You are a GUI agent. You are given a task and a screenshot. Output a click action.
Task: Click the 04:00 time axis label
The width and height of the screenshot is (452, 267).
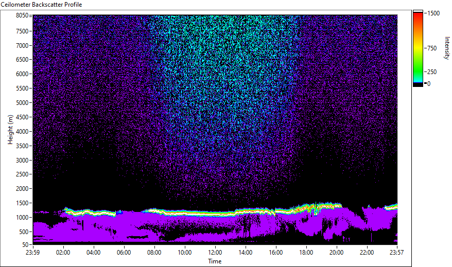[93, 253]
